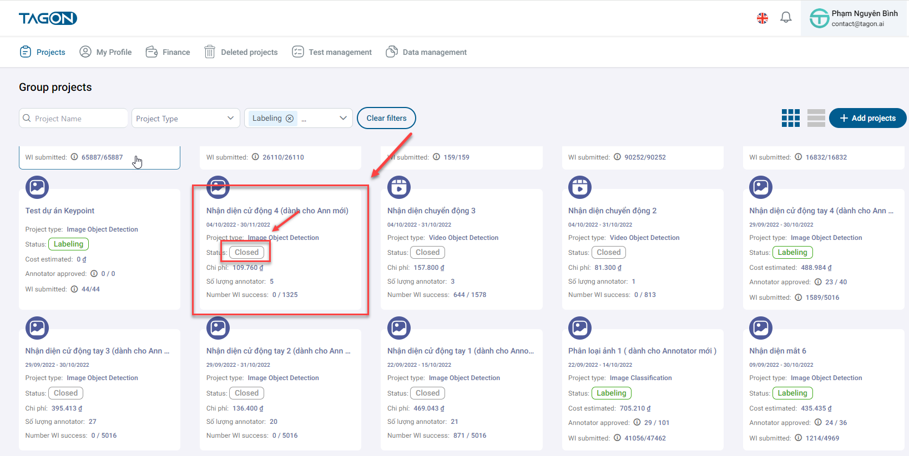Click the Add projects button

pos(867,118)
